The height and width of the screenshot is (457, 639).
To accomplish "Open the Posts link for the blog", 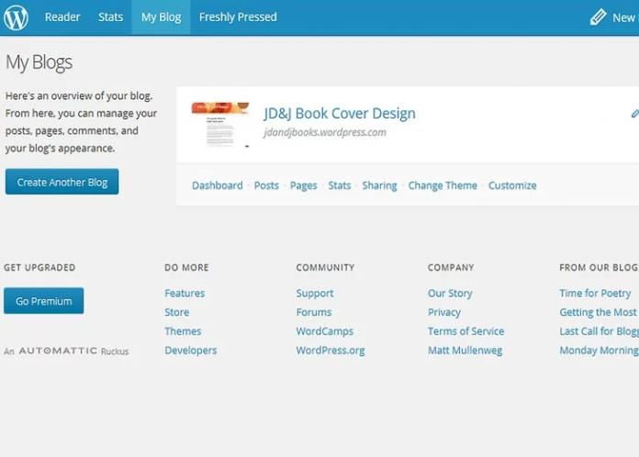I will pyautogui.click(x=266, y=185).
